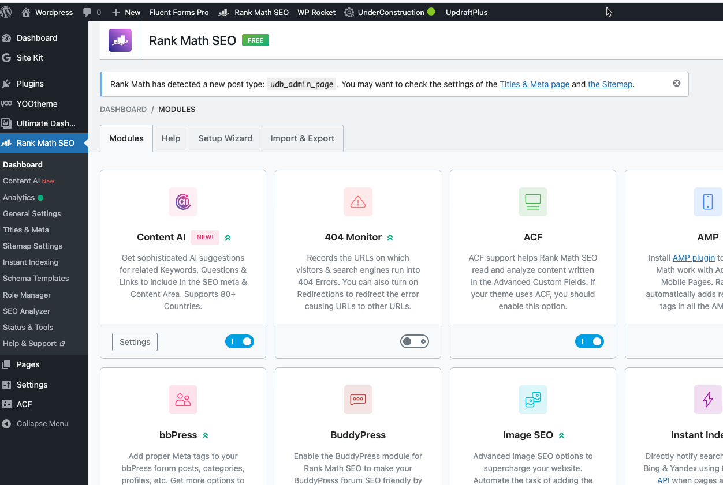
Task: Click the Image SEO module icon
Action: point(533,400)
